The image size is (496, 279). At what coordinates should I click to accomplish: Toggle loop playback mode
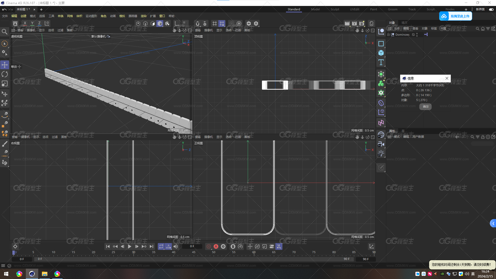pos(161,246)
